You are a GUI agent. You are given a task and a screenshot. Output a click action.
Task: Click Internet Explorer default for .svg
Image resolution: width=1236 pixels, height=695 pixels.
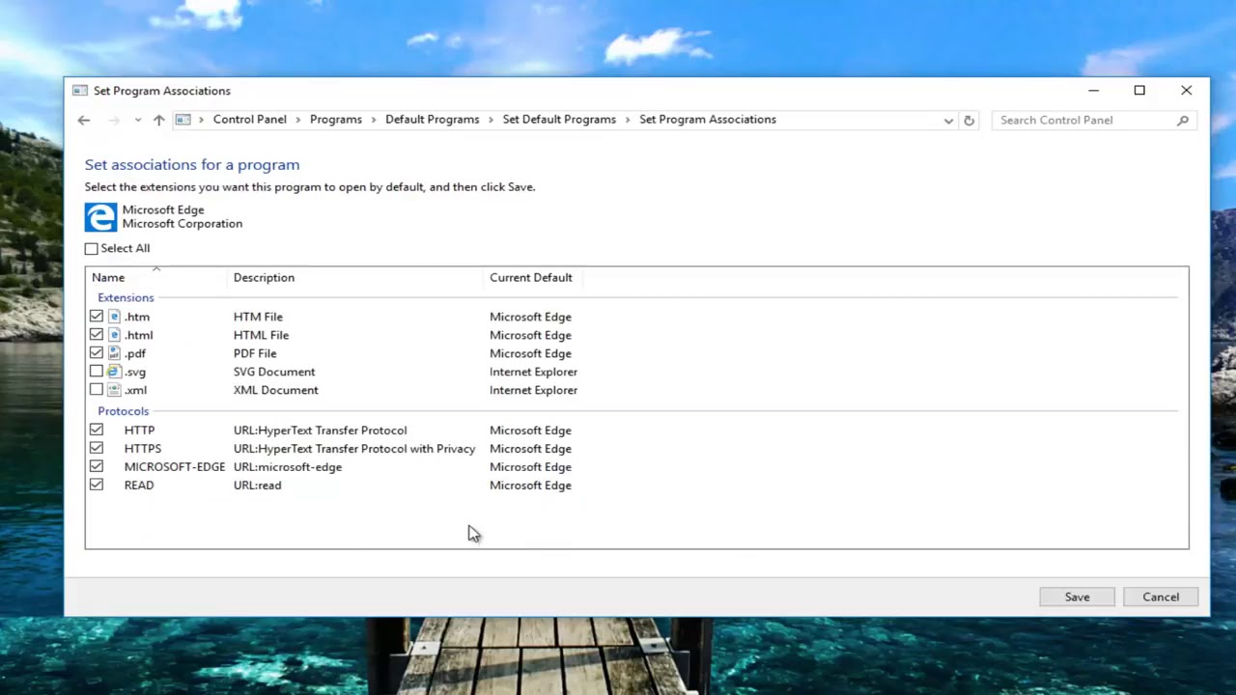tap(533, 372)
